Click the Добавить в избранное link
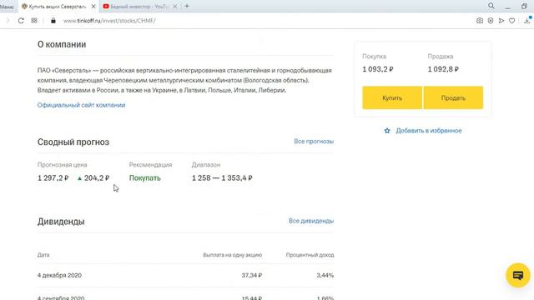The height and width of the screenshot is (300, 534). tap(428, 131)
